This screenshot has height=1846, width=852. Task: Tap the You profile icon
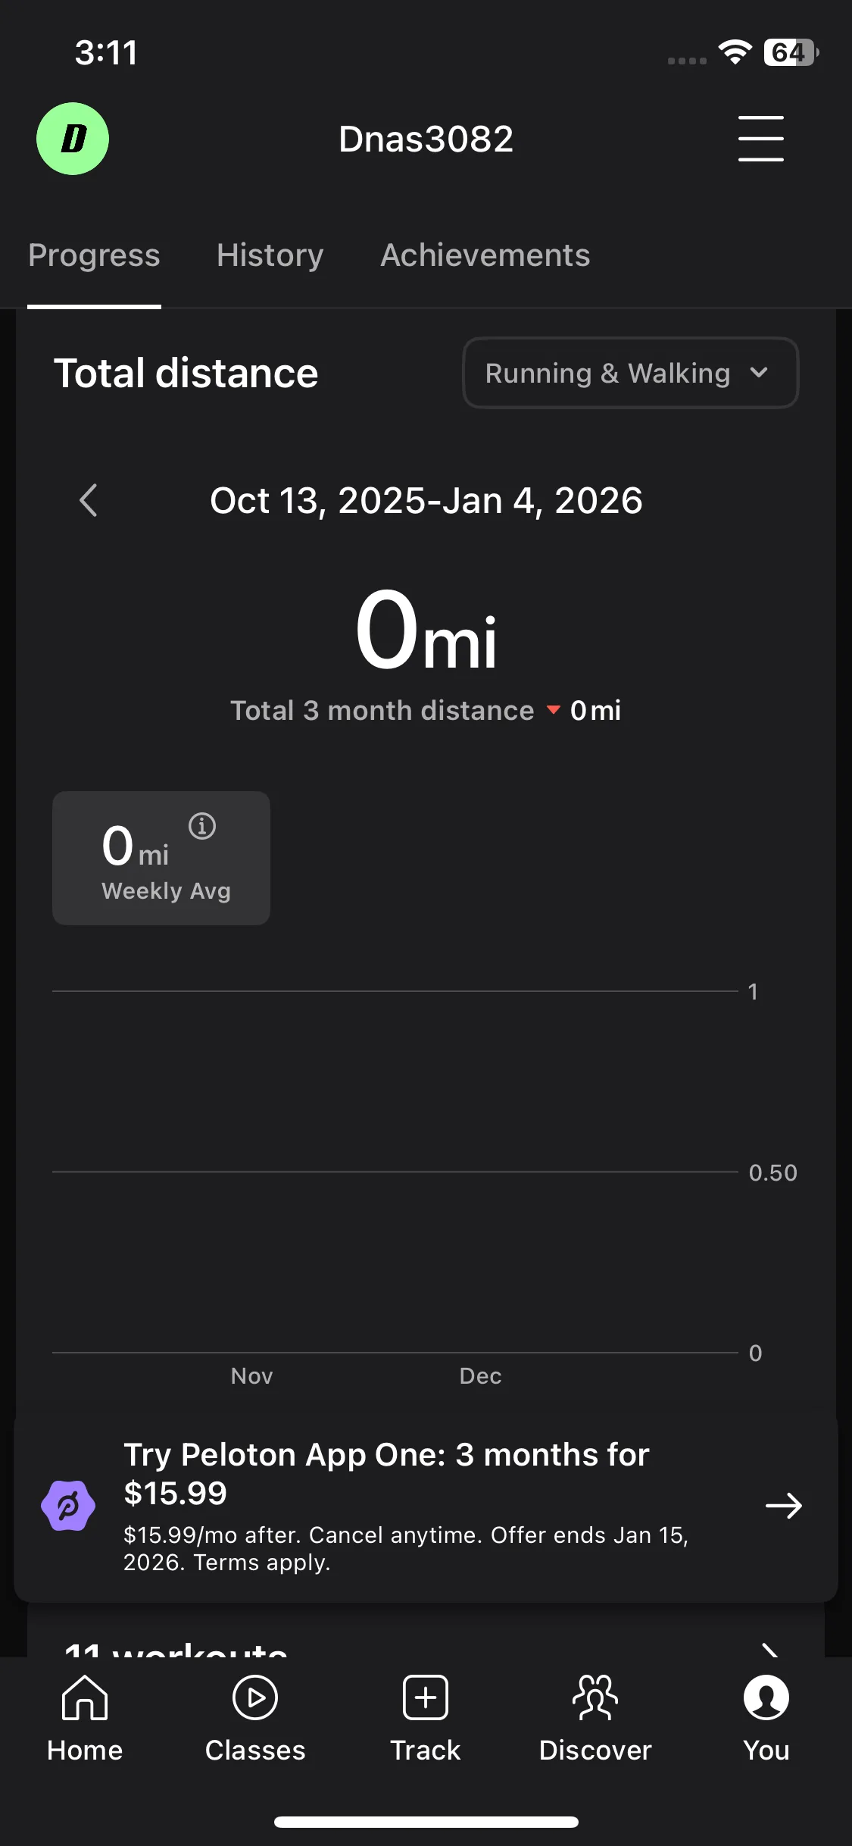[766, 1699]
